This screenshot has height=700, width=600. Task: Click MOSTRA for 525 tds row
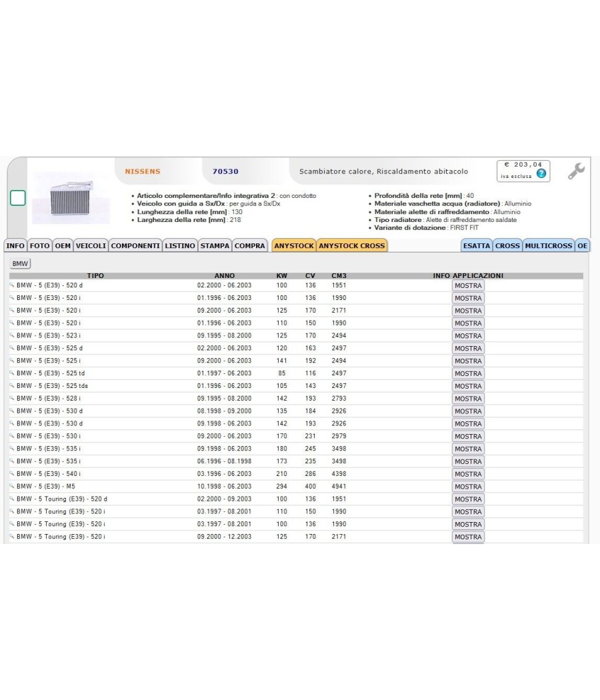468,386
